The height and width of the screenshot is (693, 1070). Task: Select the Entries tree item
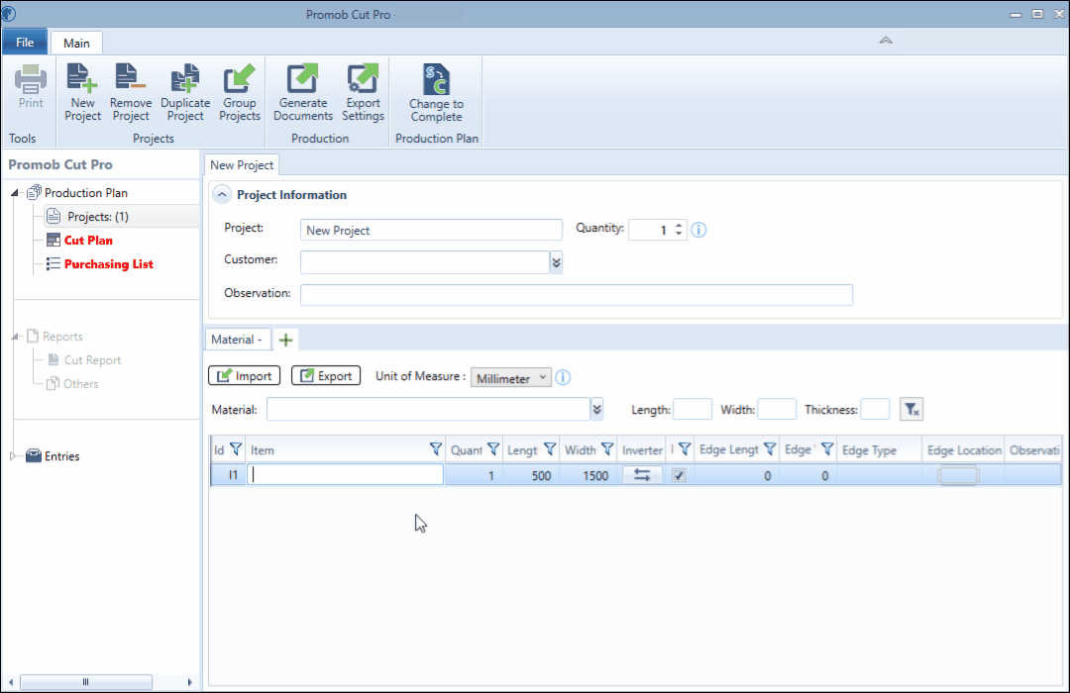point(61,456)
